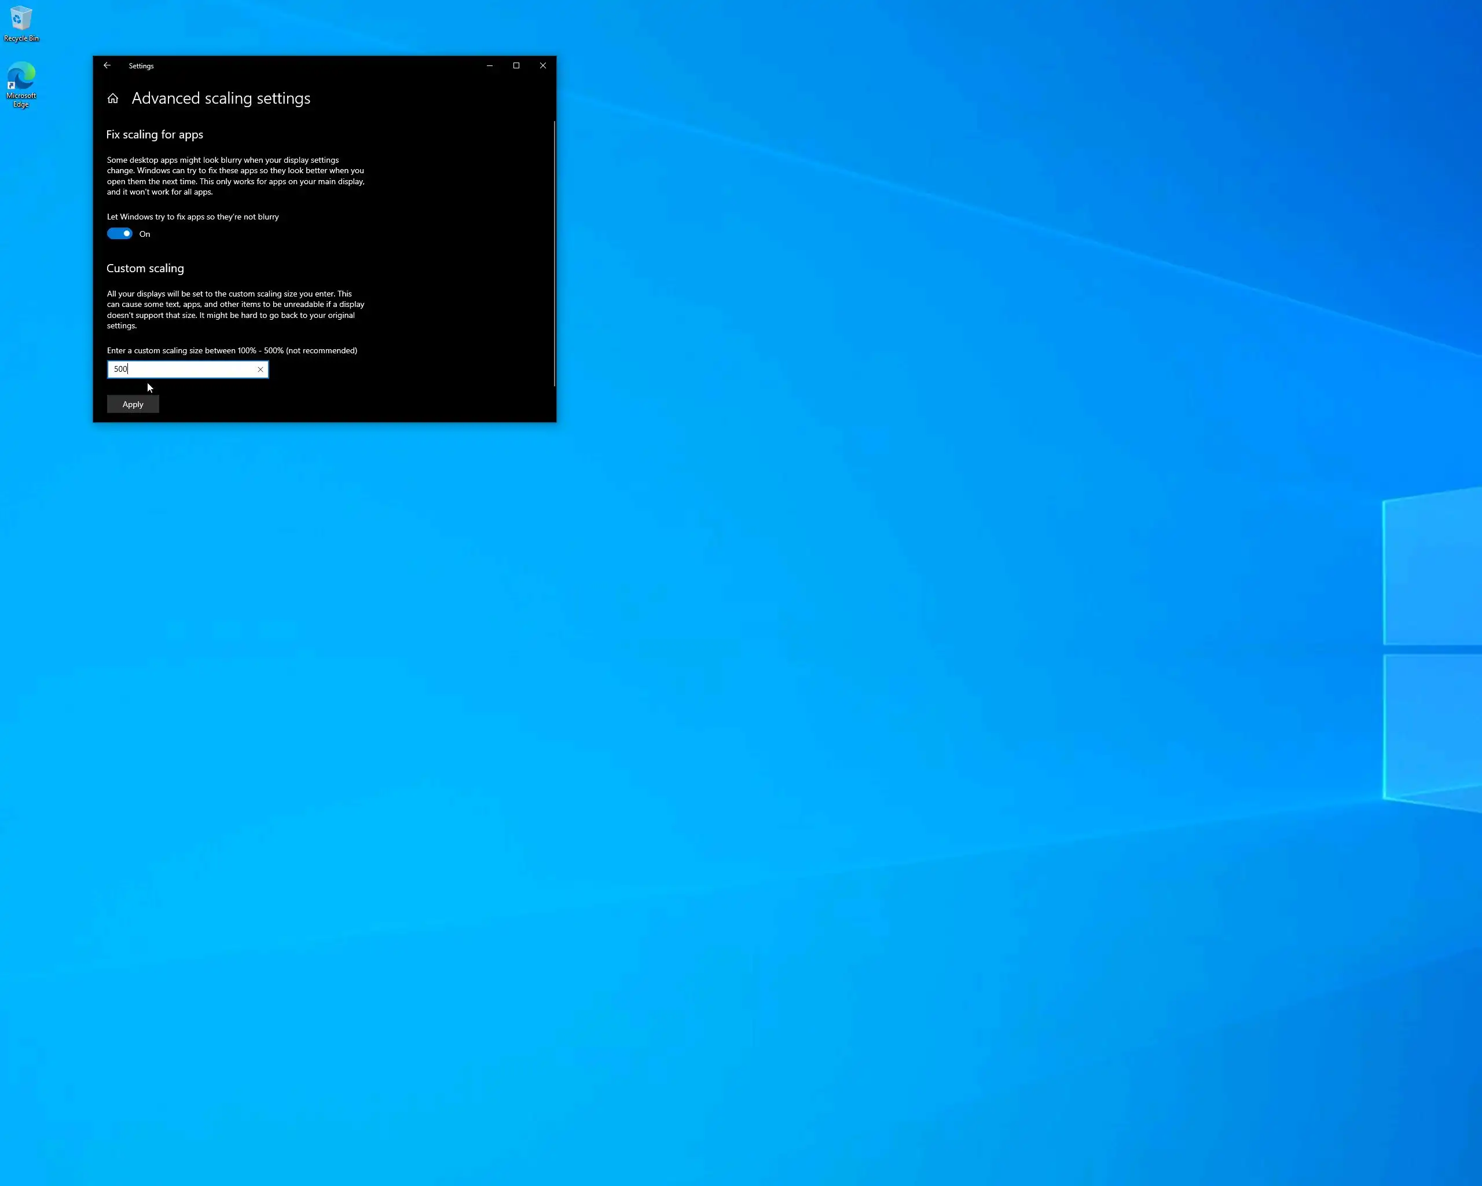Clear the scaling field with the X icon
This screenshot has height=1186, width=1482.
point(261,369)
